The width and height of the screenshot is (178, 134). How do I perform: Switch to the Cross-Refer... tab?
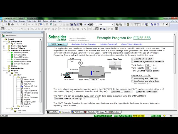pos(52,112)
